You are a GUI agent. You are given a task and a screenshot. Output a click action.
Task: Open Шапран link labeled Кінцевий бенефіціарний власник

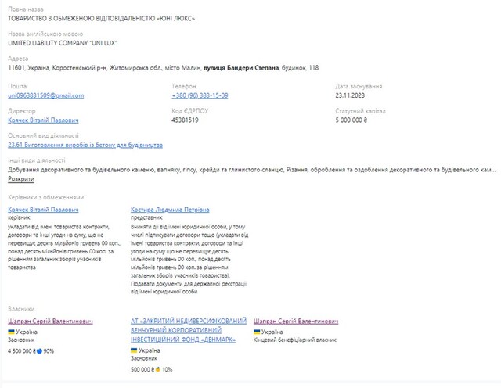[x=296, y=321]
